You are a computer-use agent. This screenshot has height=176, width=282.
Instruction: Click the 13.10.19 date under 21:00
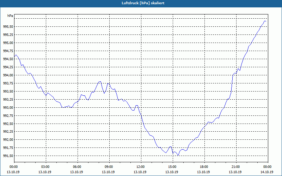point(235,172)
